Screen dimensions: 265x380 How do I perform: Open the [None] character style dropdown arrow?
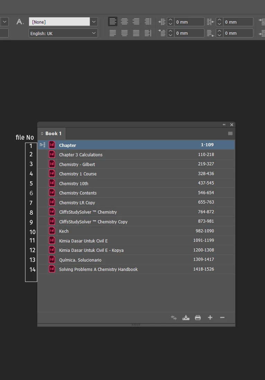[x=94, y=22]
